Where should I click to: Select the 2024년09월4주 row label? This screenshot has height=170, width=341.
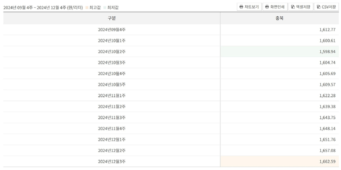click(112, 30)
